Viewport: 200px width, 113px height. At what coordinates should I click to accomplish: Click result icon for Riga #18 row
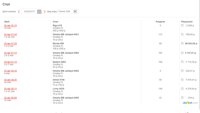point(182,25)
